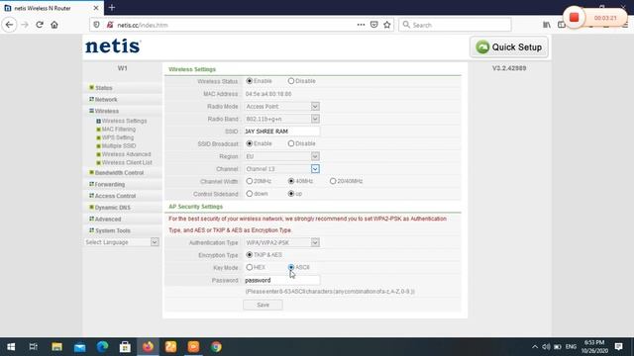The height and width of the screenshot is (356, 634).
Task: Select 40MHz channel width
Action: pyautogui.click(x=290, y=181)
